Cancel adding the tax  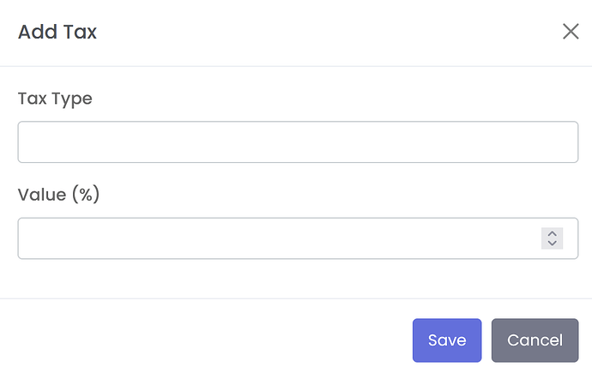[535, 340]
